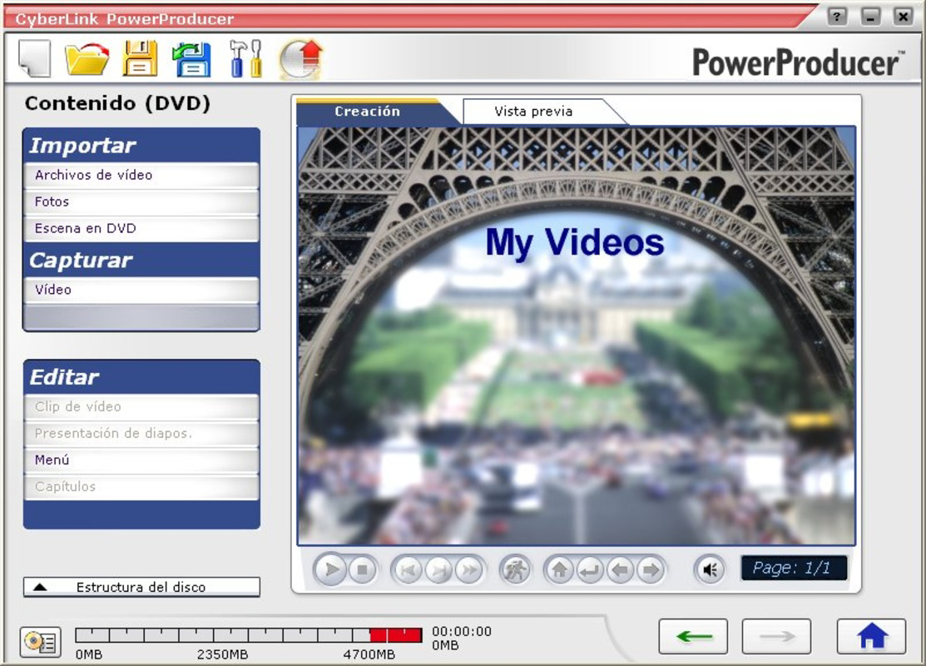Screen dimensions: 926x666
Task: Click the Eiffel Tower menu background preview
Action: 577,335
